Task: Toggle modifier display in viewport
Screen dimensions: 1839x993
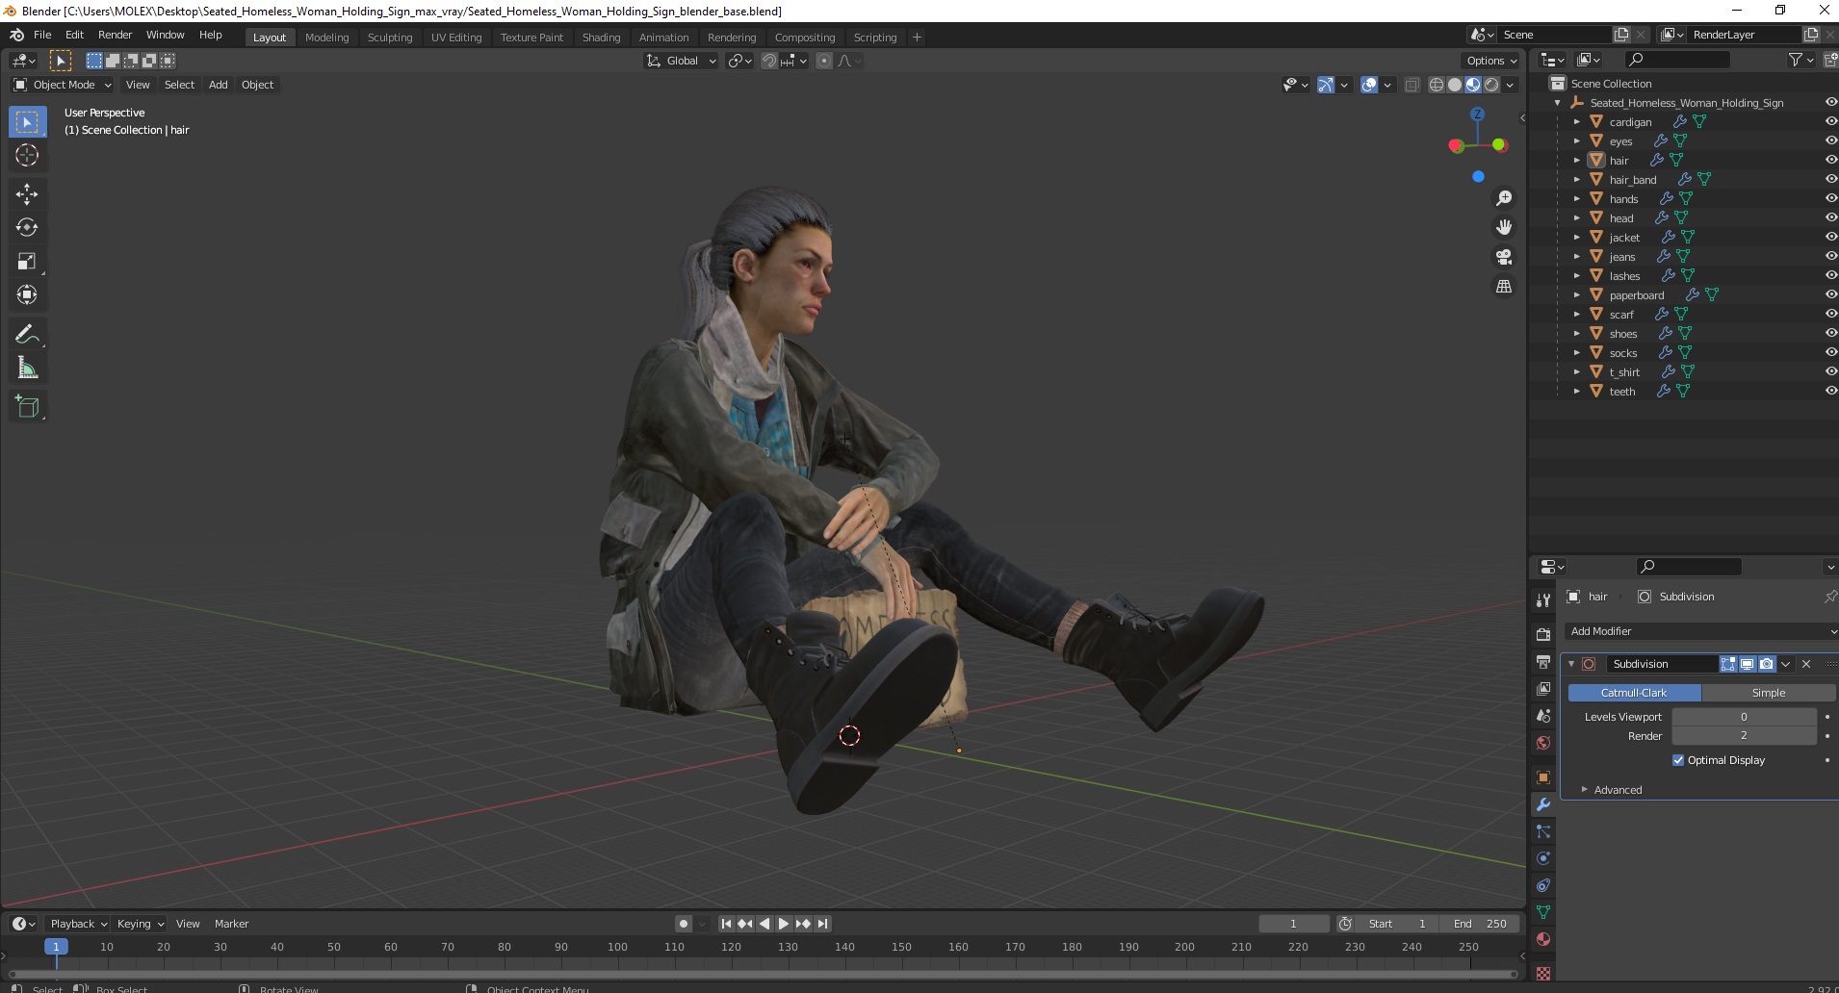Action: (x=1748, y=664)
